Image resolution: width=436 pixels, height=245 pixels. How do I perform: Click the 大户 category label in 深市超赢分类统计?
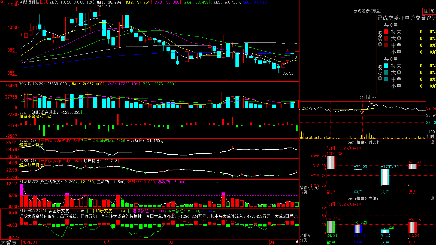coord(385,242)
